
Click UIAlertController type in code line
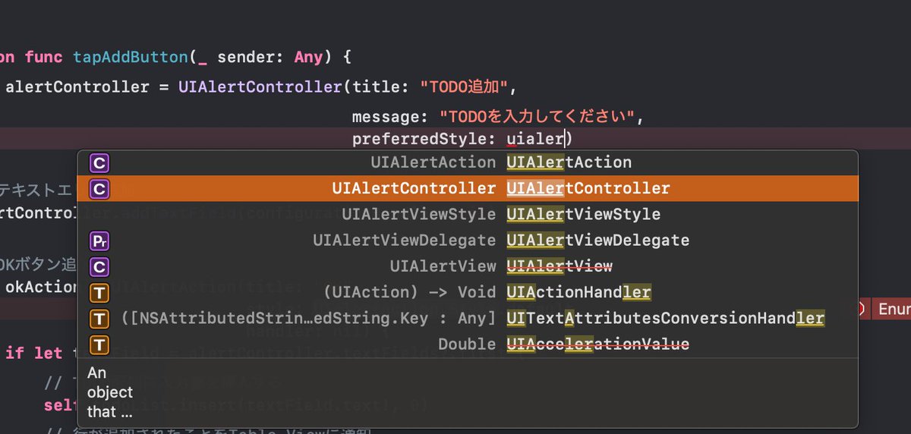click(x=260, y=87)
